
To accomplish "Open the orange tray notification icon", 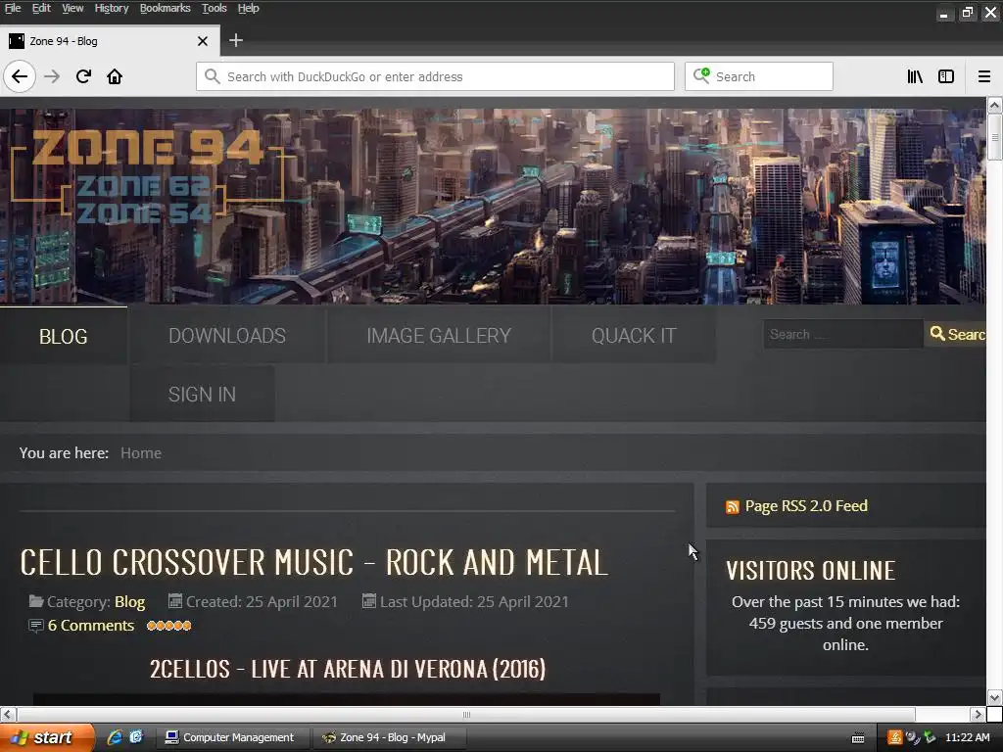I will (895, 737).
